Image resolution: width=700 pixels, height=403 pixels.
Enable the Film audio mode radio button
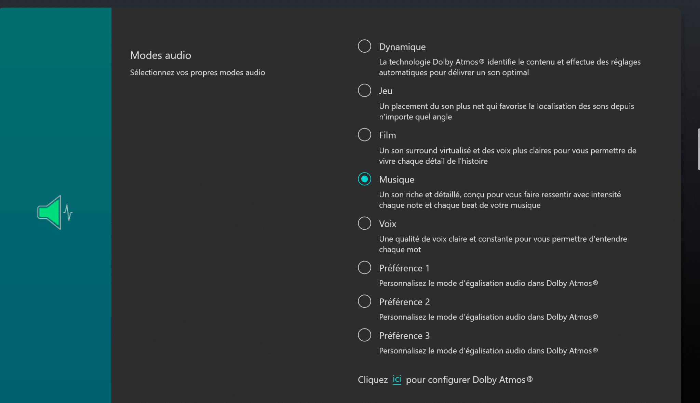364,135
